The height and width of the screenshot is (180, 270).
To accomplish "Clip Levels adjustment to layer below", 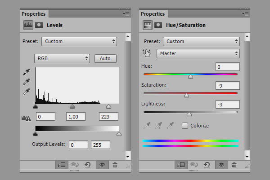I will pos(61,165).
